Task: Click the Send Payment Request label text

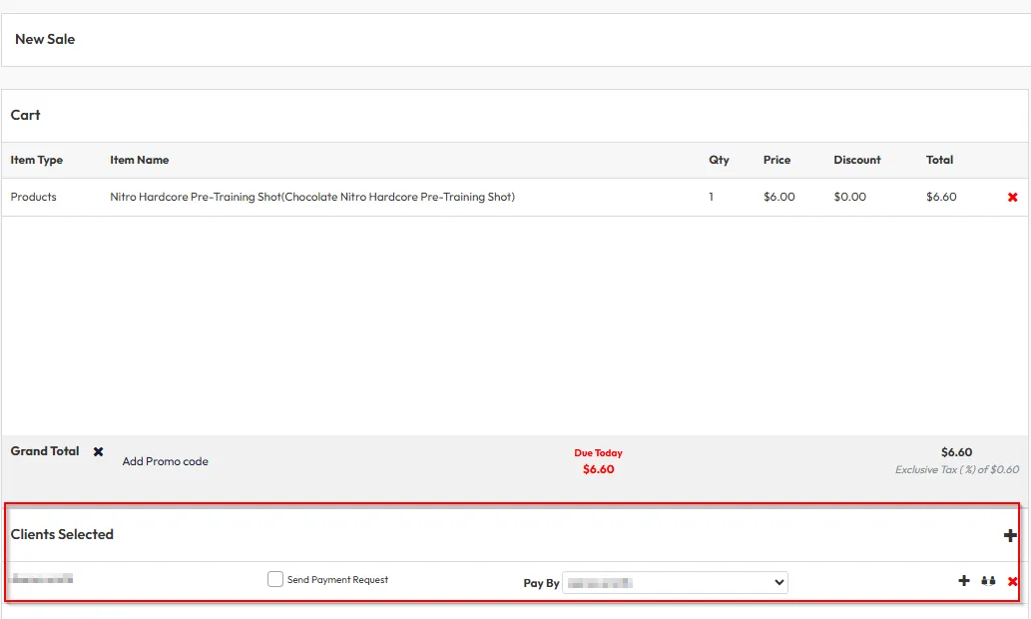Action: [337, 580]
